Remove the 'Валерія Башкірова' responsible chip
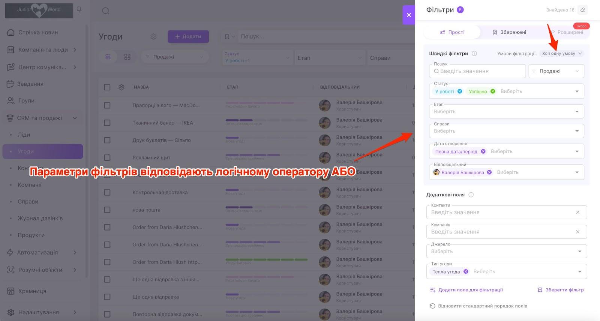The image size is (600, 321). (x=489, y=172)
